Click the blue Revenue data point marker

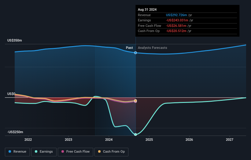[x=135, y=53]
